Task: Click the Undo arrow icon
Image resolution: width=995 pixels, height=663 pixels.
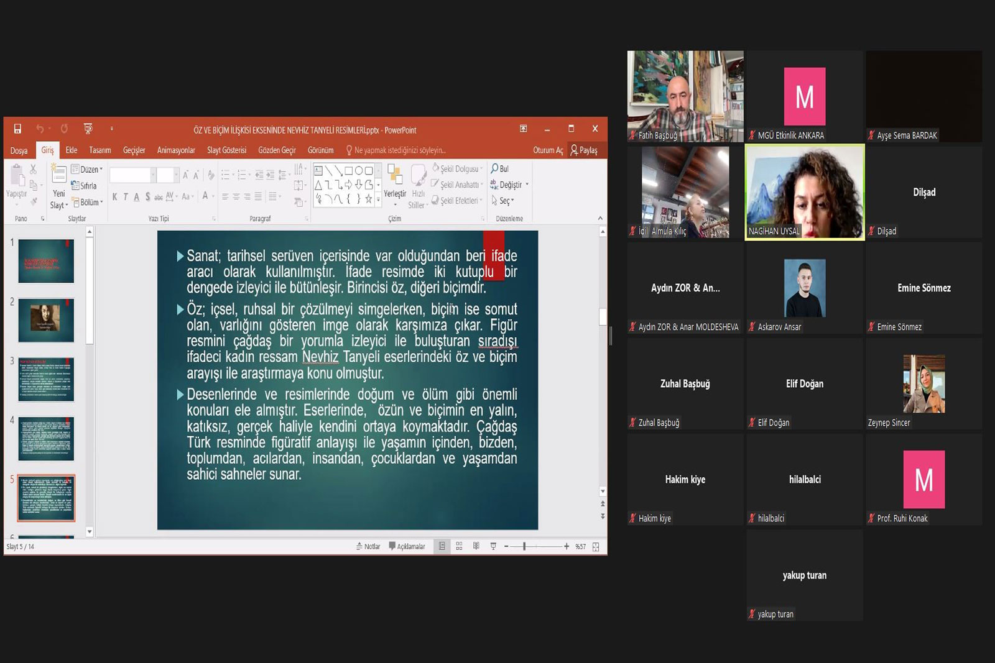Action: coord(40,129)
